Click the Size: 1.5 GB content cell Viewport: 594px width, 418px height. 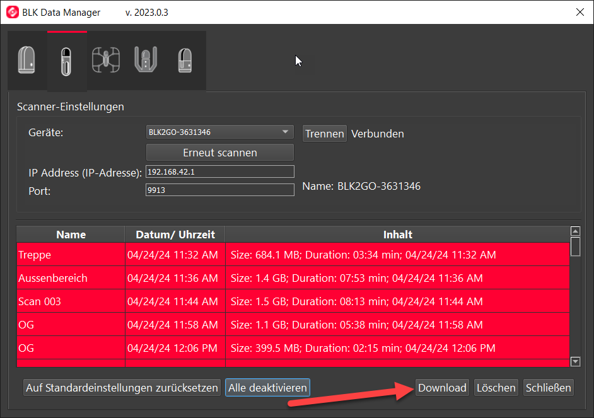(x=397, y=301)
